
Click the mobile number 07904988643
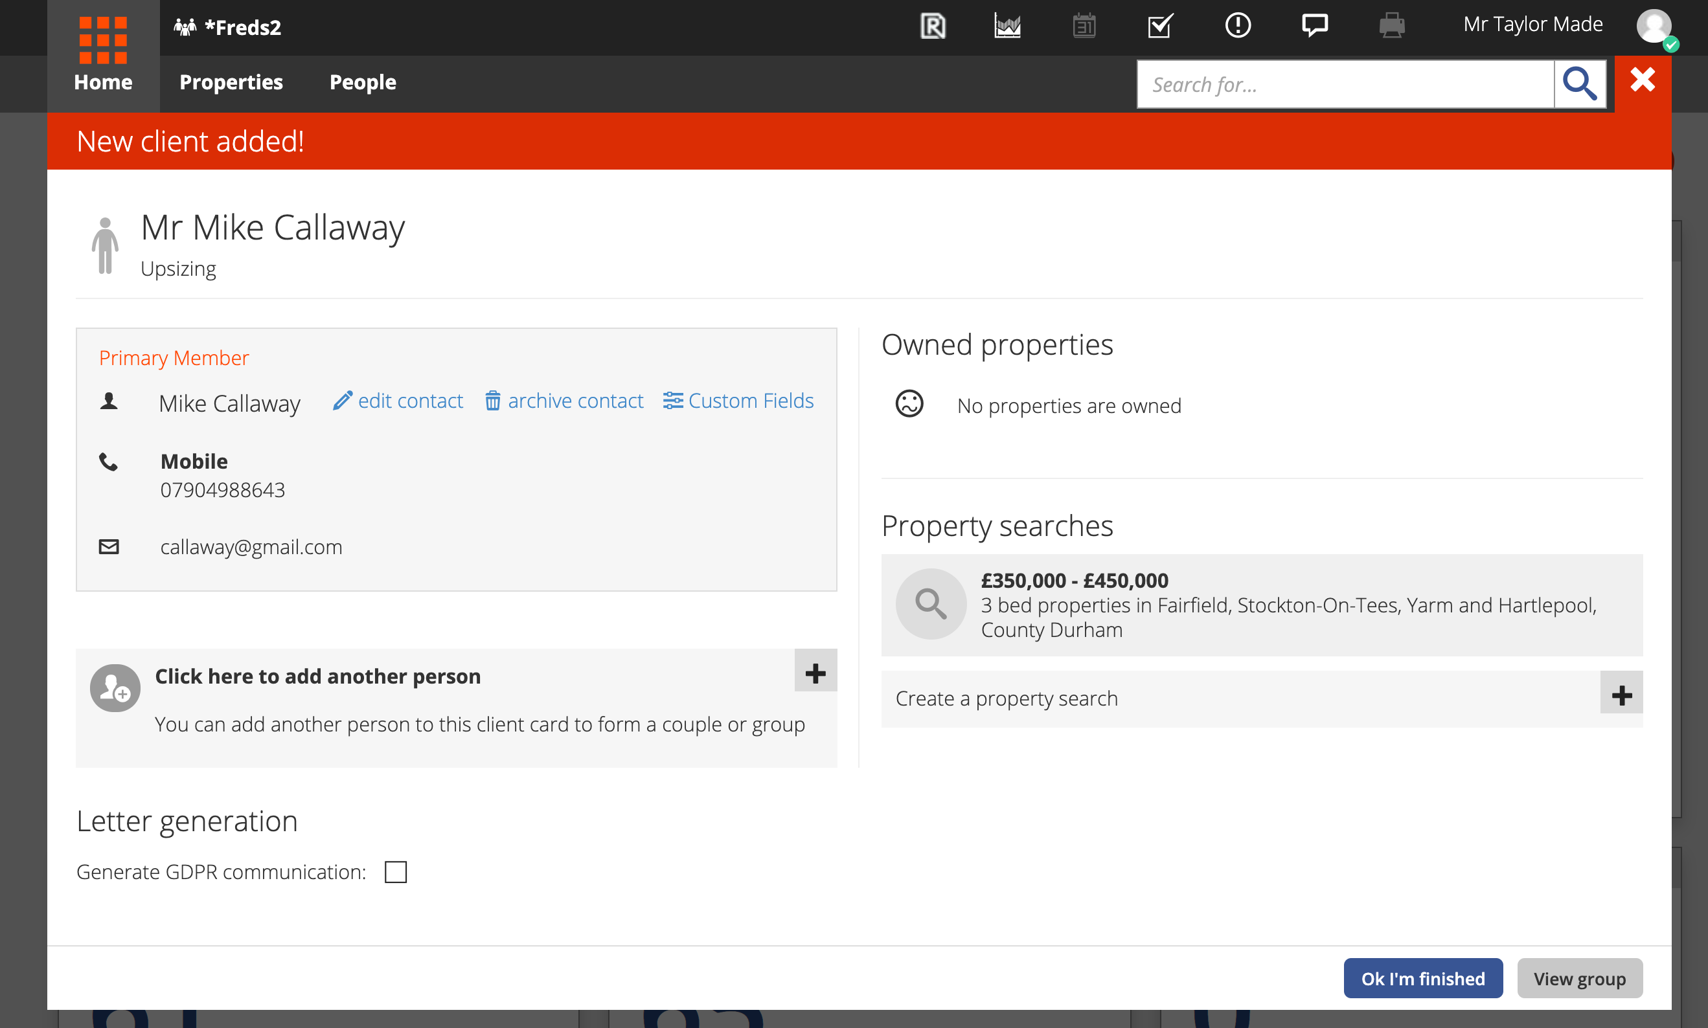tap(222, 491)
